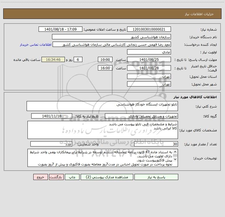Viewport: 225px width, 217px height.
Task: Click the priority field عادی
Action: click(149, 52)
